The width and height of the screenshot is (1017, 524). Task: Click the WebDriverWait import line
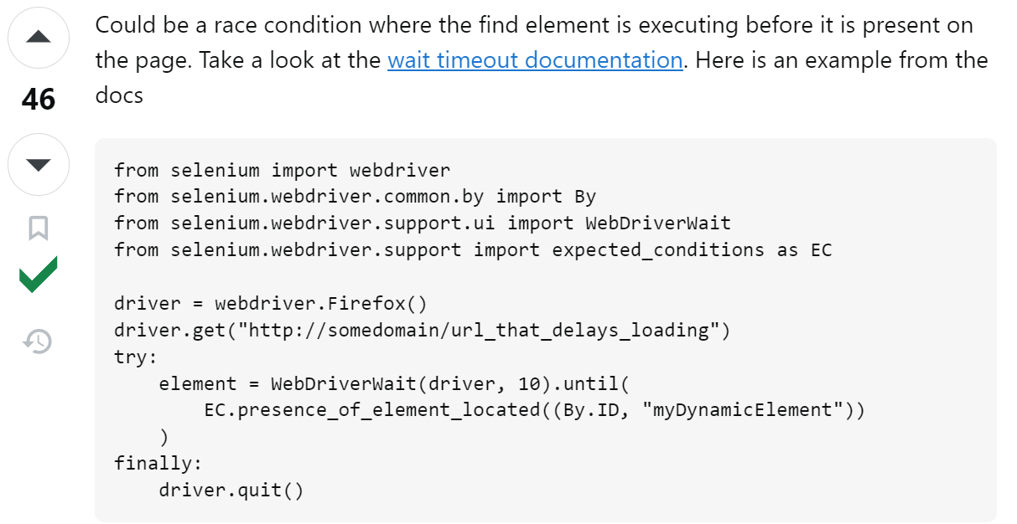(423, 223)
